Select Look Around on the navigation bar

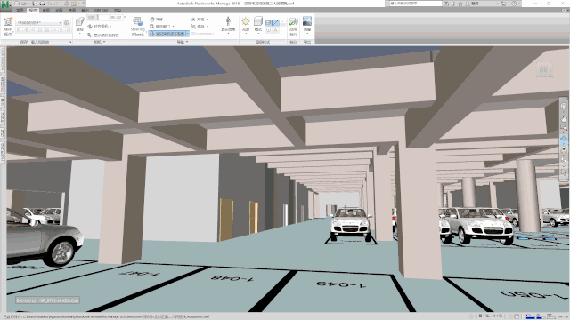coord(564,149)
